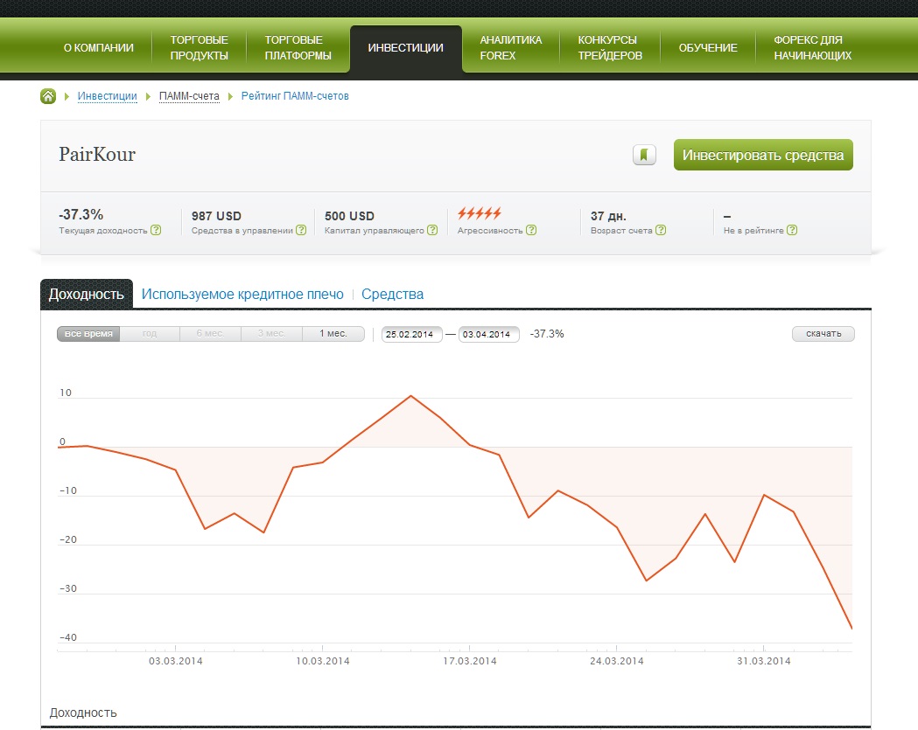The width and height of the screenshot is (918, 730).
Task: Bookmark the PairKour account
Action: coord(644,155)
